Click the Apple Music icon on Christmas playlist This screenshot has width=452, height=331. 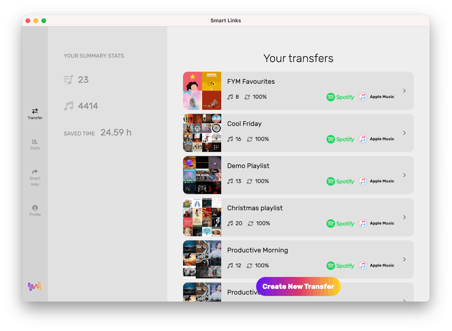(x=363, y=223)
